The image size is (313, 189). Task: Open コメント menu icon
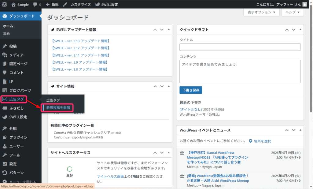(5, 72)
